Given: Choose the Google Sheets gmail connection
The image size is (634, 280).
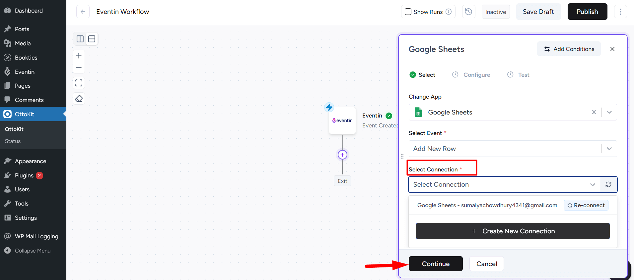Looking at the screenshot, I should [x=487, y=205].
